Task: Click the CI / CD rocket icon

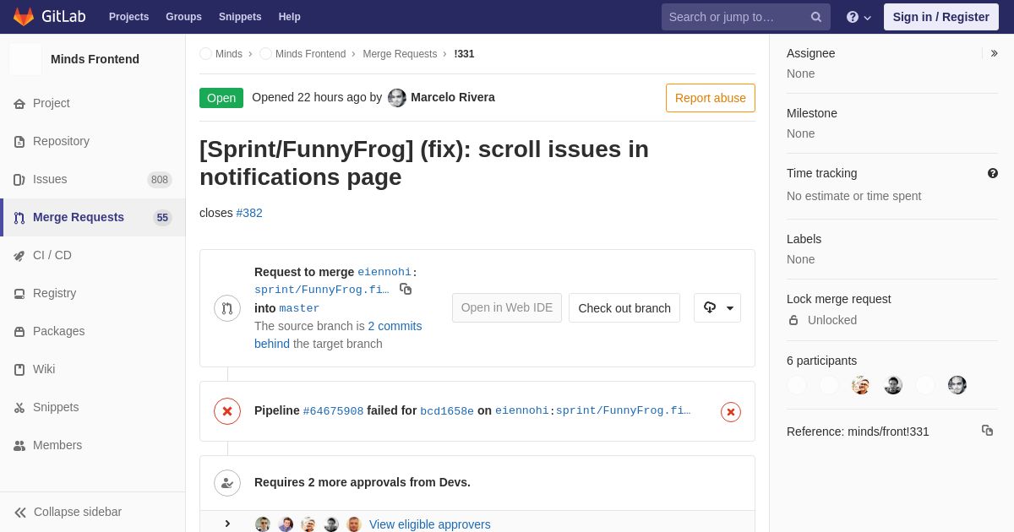Action: [x=19, y=256]
